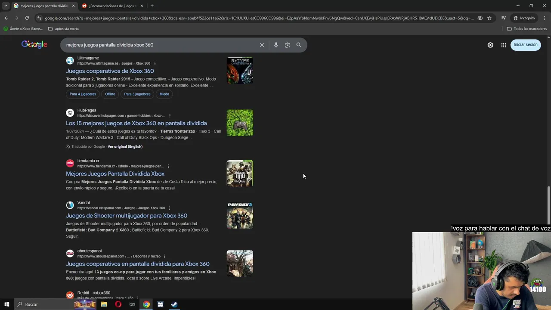Screen dimensions: 551x310
Task: Close the 'mejores juegos pantalla dividida' tab
Action: pyautogui.click(x=73, y=6)
